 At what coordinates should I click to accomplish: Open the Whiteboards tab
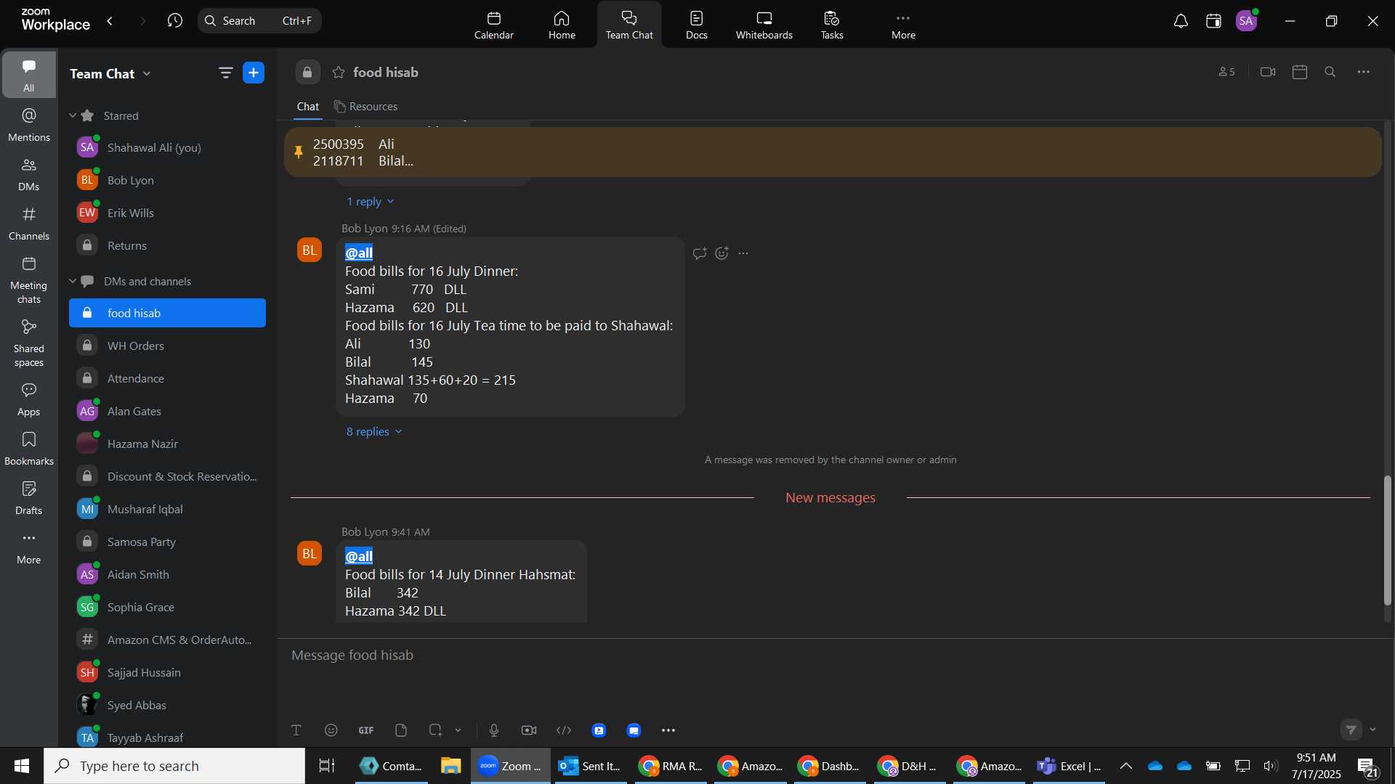[x=764, y=25]
